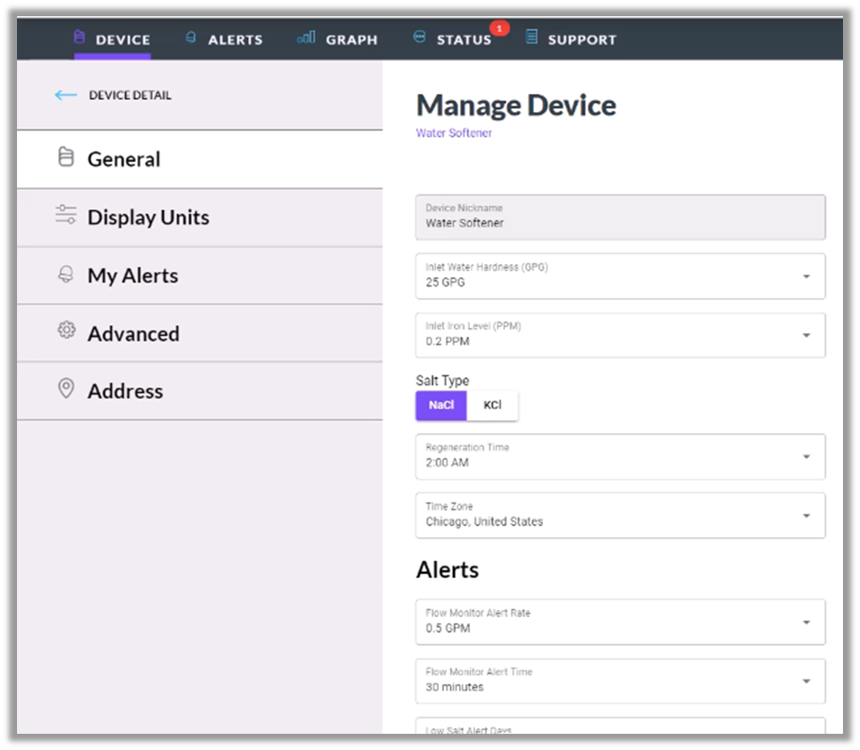Click the Graph bar chart icon
This screenshot has height=750, width=860.
[x=306, y=38]
